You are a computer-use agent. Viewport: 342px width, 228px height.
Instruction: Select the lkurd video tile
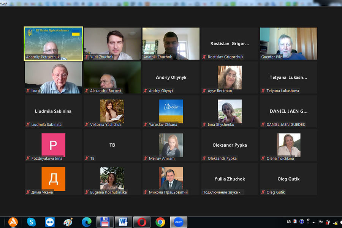(x=54, y=78)
